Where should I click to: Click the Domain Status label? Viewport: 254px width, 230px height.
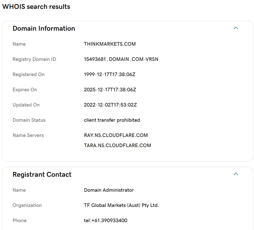coord(29,120)
